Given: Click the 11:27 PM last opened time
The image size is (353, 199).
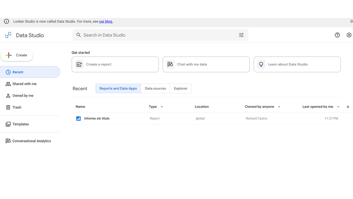Looking at the screenshot, I should click(x=331, y=119).
